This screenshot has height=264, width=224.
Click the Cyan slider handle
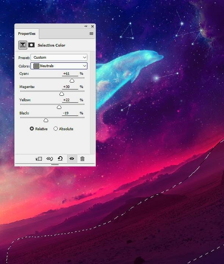(x=72, y=81)
